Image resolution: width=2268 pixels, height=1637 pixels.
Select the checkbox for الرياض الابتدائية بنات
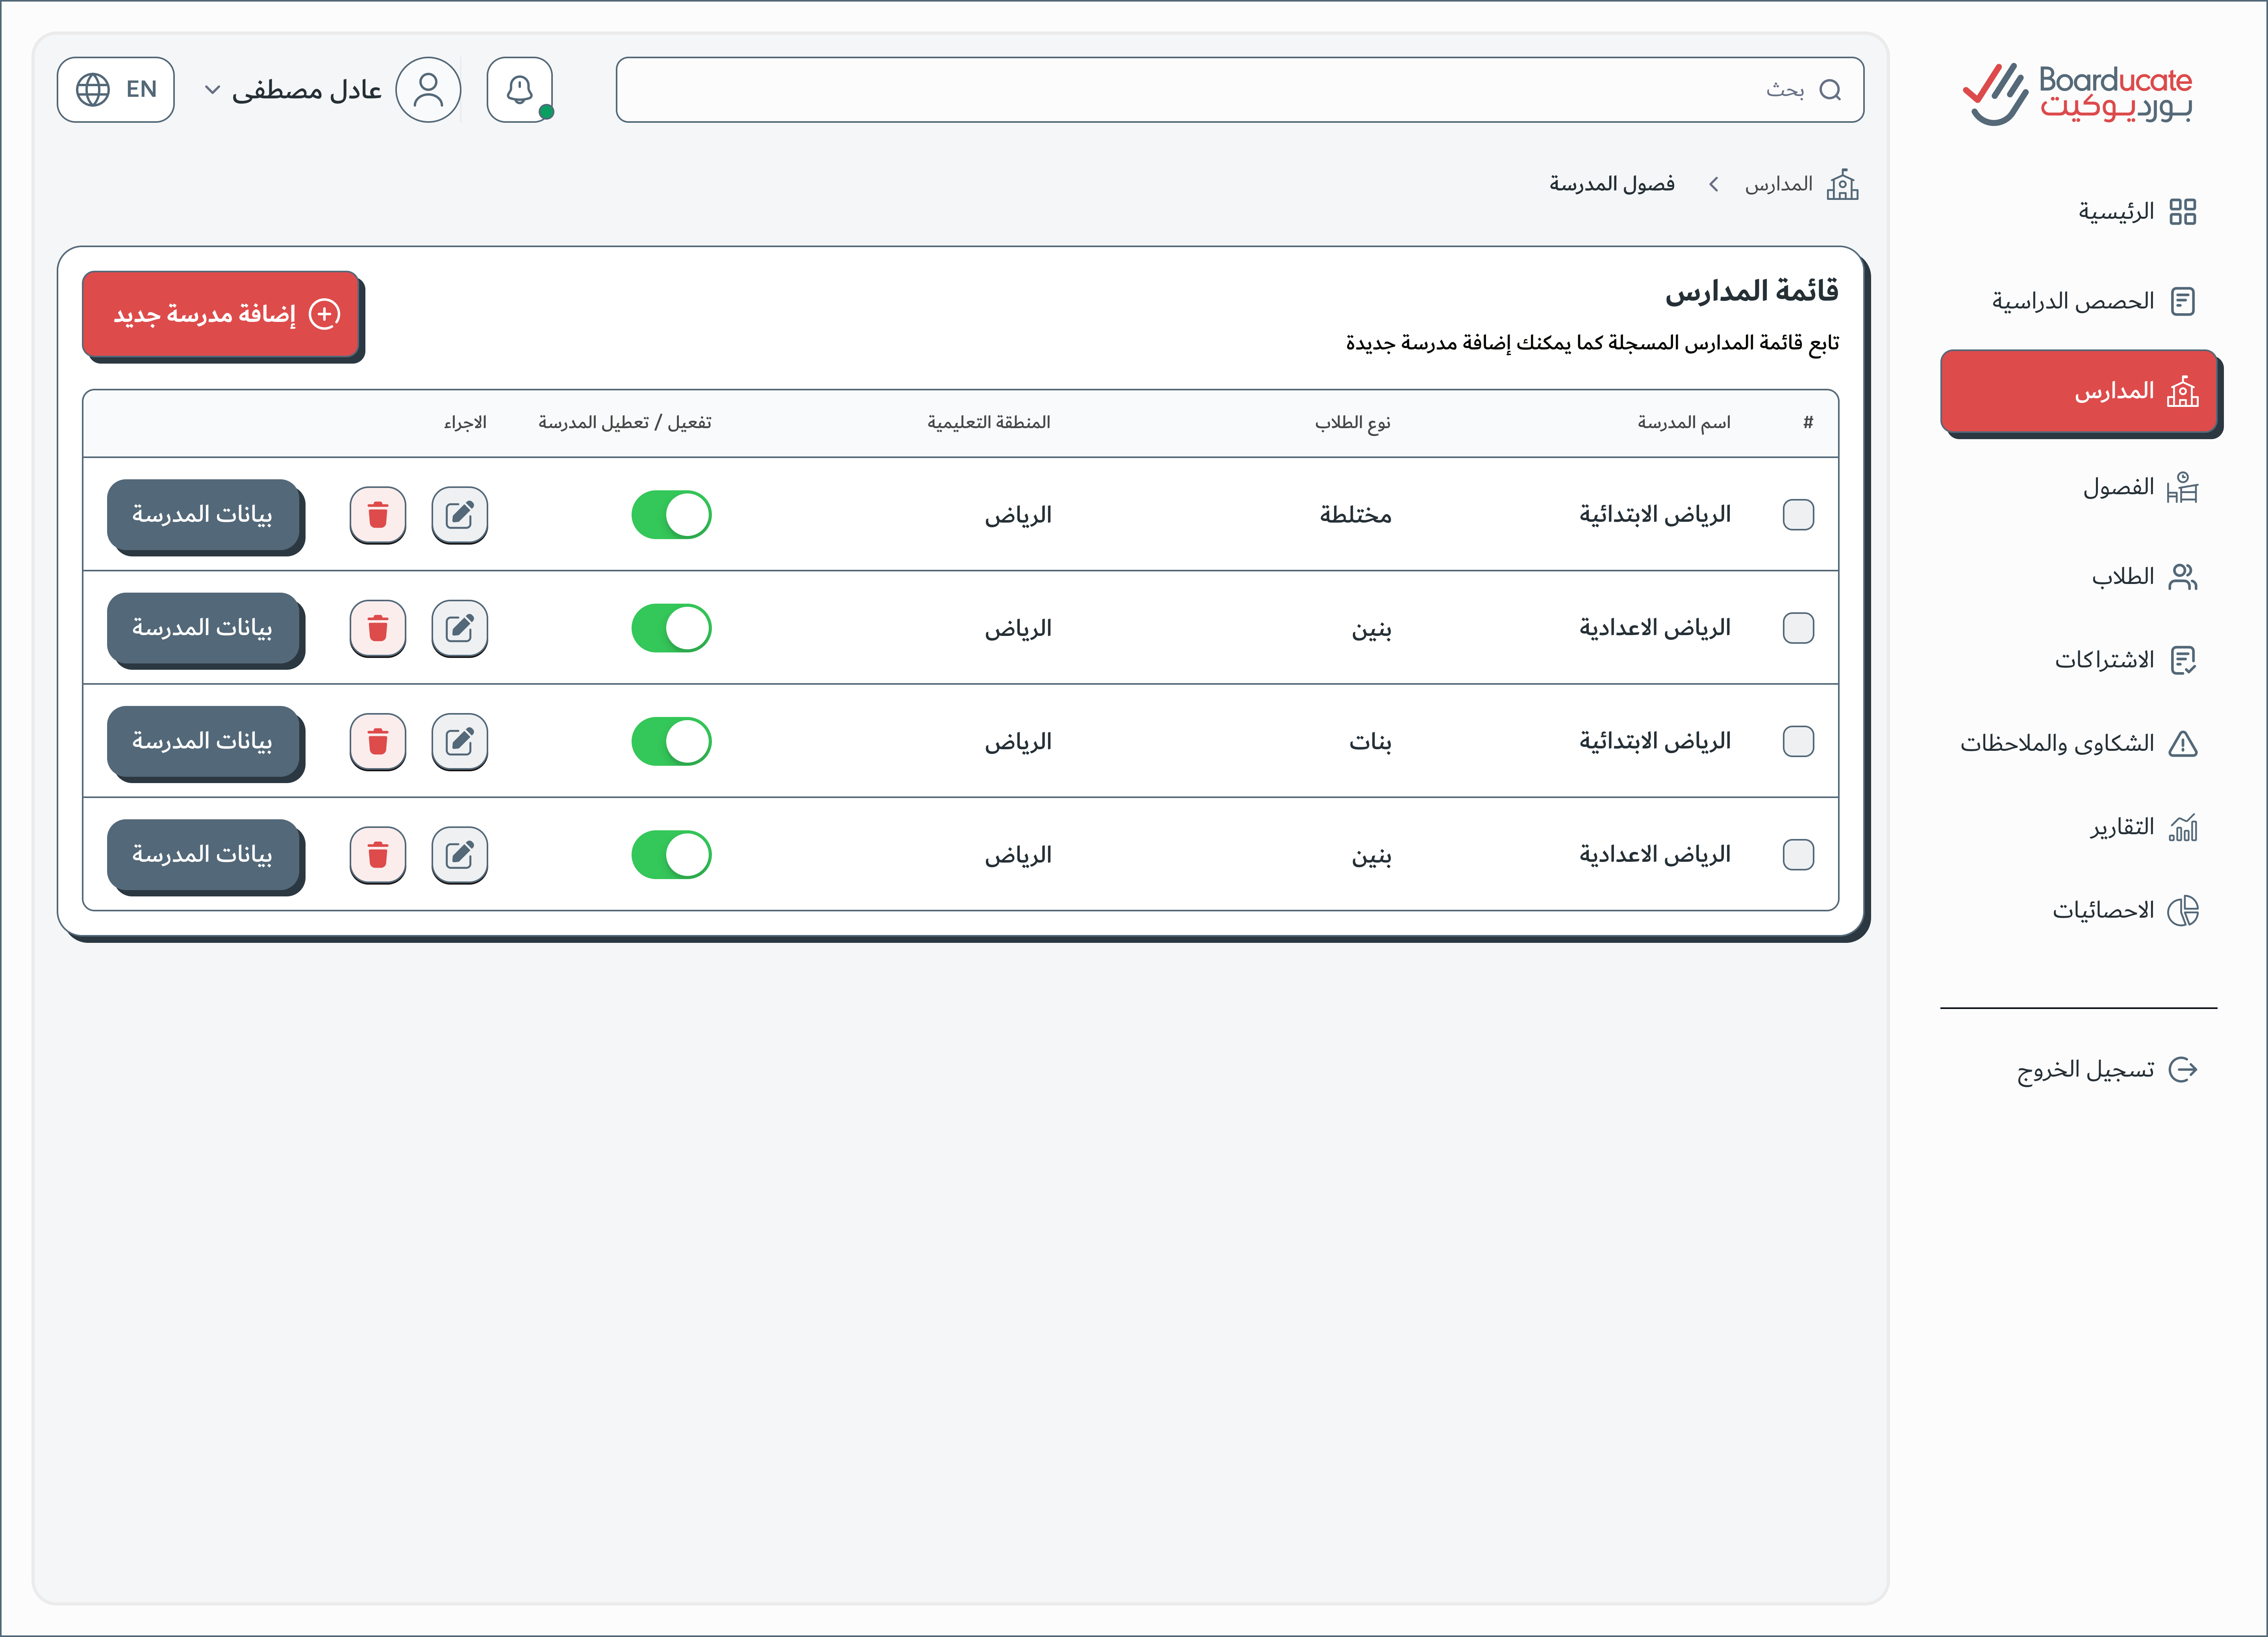pos(1798,741)
